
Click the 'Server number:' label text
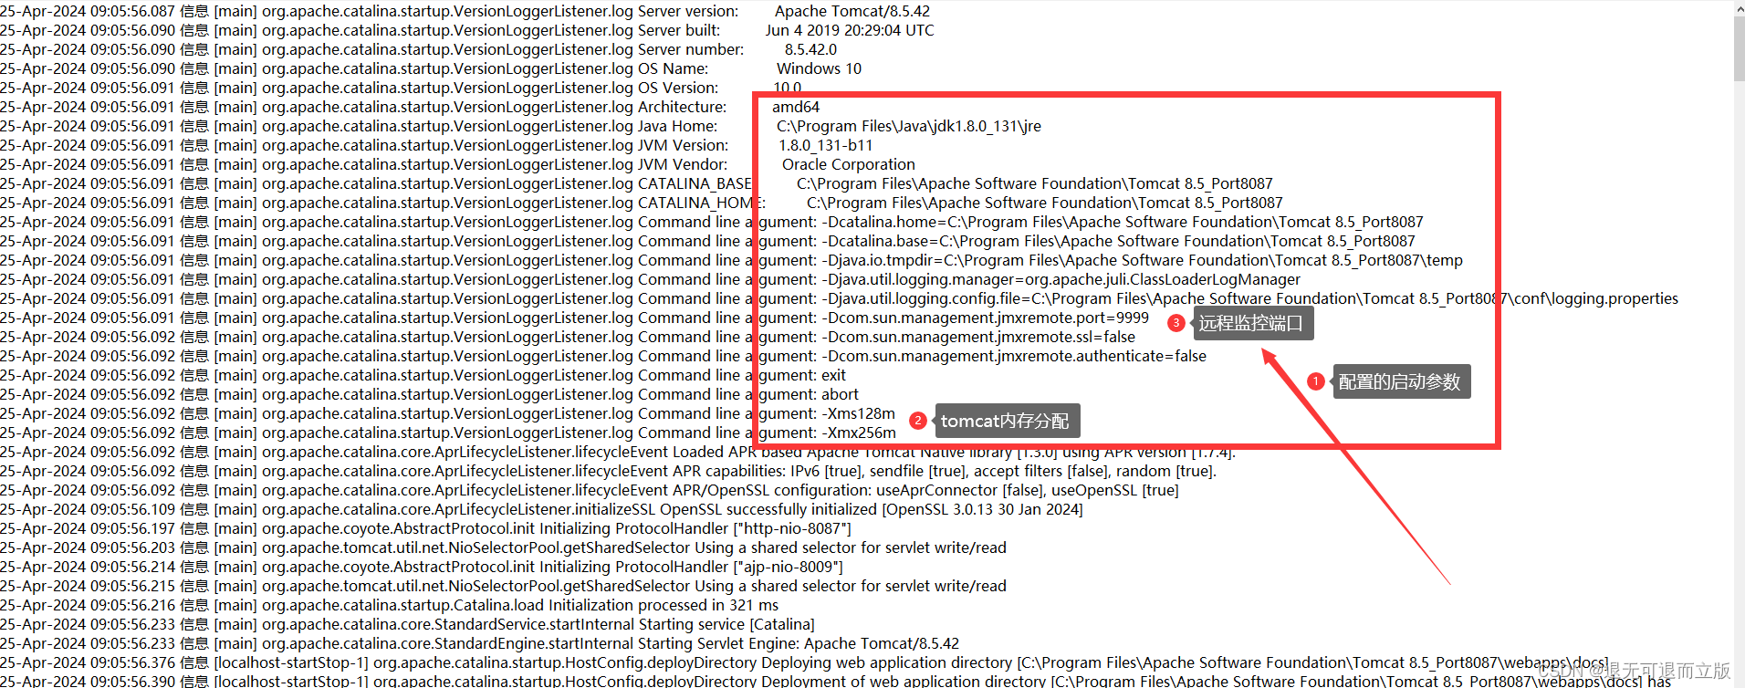tap(691, 49)
